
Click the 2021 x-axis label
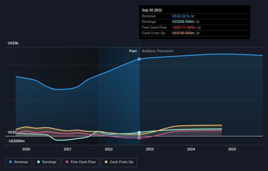click(x=68, y=149)
